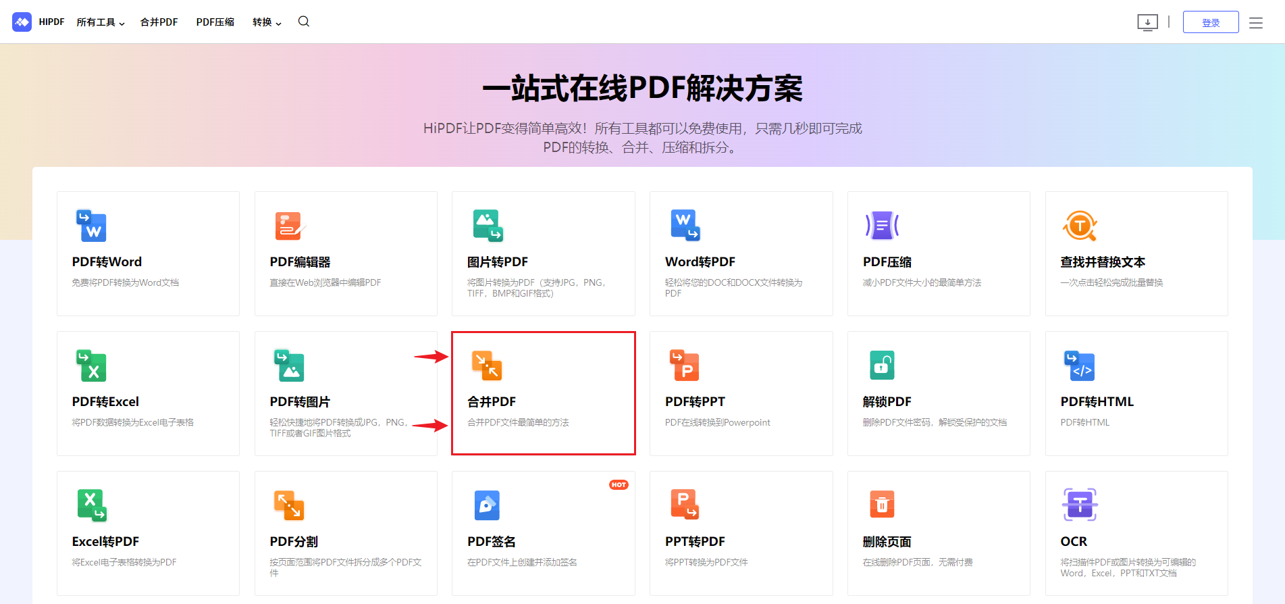
Task: Open 合并PDF in the top navigation
Action: 159,22
